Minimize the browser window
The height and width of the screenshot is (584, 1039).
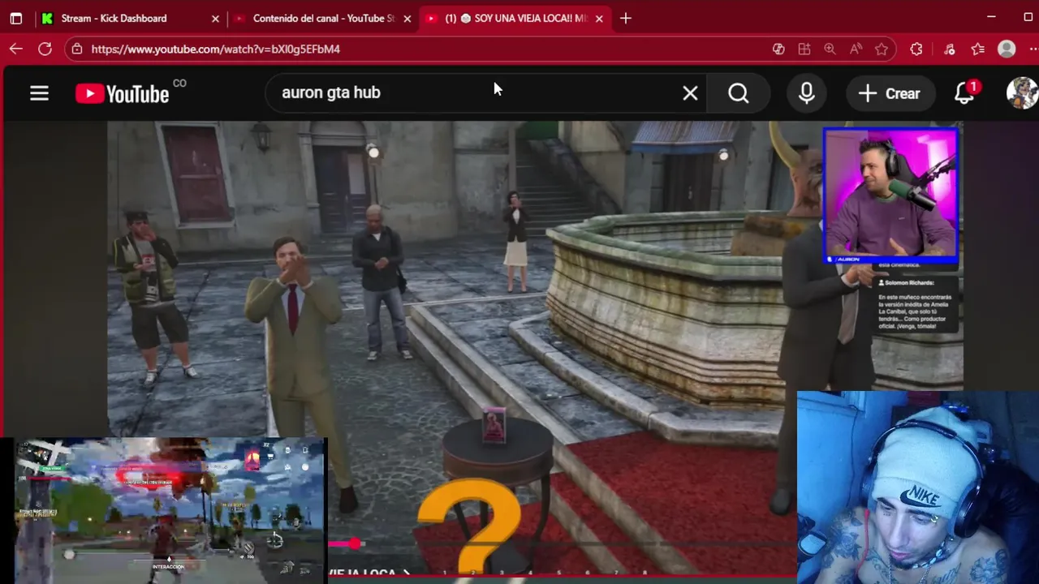click(991, 17)
